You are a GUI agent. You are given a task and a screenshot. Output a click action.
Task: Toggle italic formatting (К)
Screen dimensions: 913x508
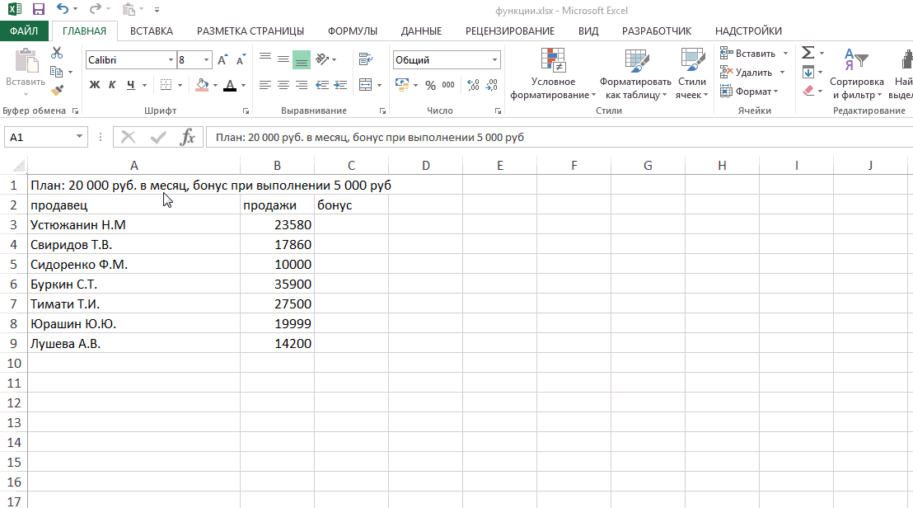tap(112, 85)
